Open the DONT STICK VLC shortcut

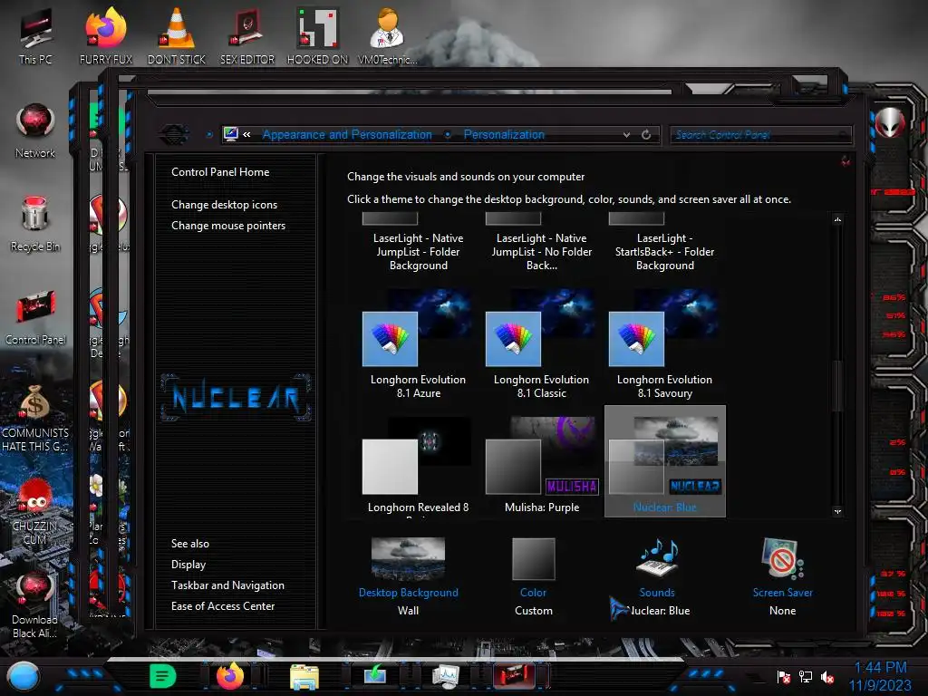click(177, 36)
